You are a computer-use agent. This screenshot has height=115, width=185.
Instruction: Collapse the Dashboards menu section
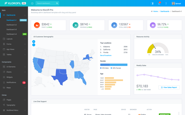click(x=14, y=15)
